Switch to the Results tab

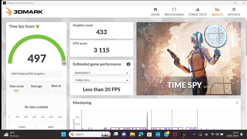[217, 12]
